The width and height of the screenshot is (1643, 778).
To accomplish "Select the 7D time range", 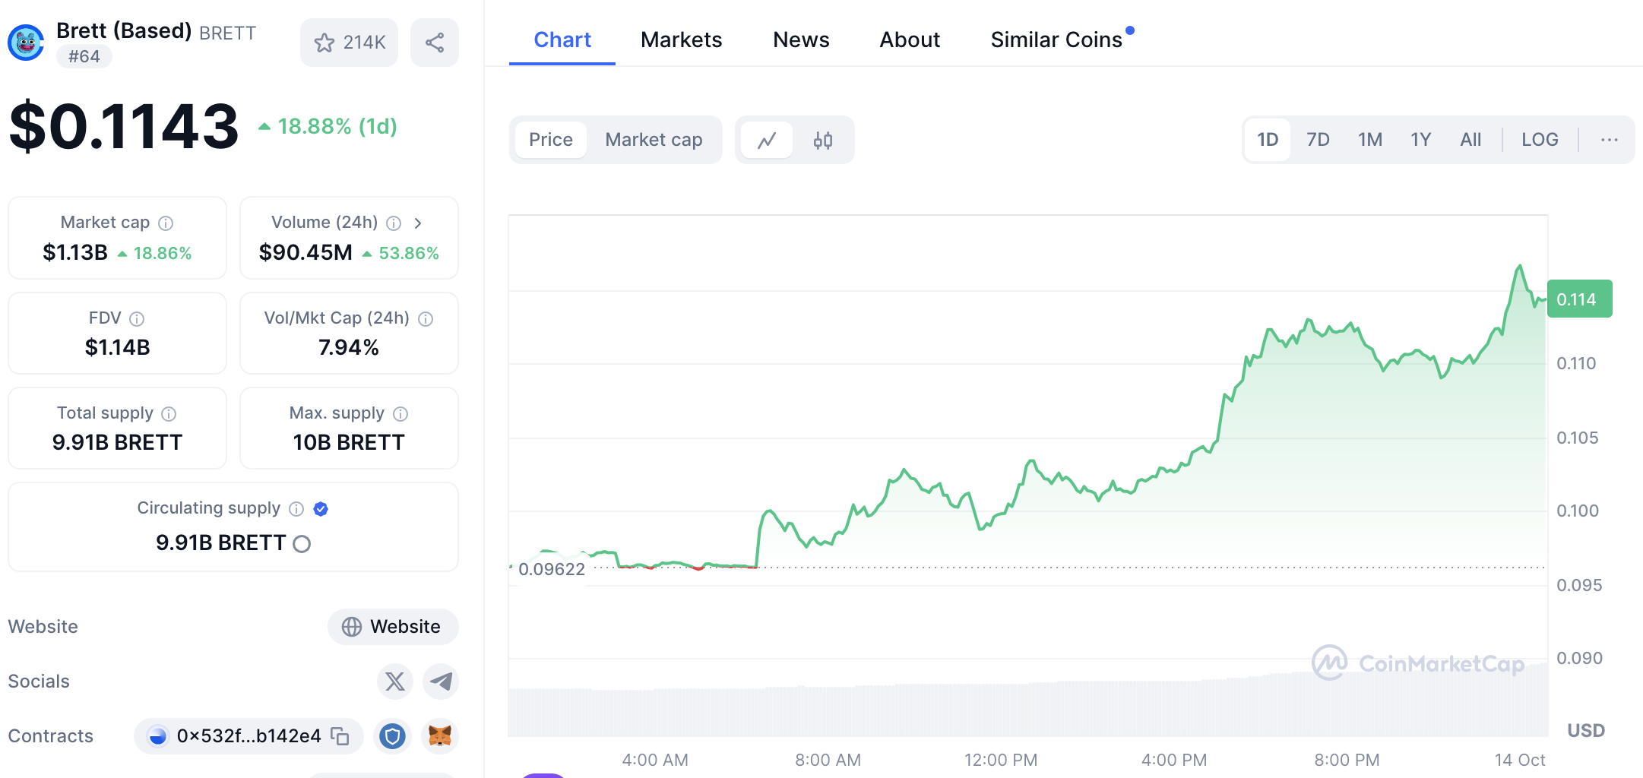I will point(1318,140).
